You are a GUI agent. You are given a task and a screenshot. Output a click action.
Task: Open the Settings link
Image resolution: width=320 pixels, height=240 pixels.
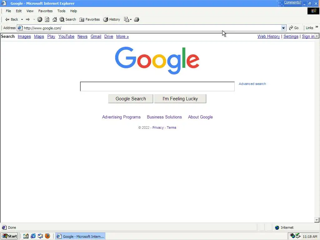pos(291,36)
